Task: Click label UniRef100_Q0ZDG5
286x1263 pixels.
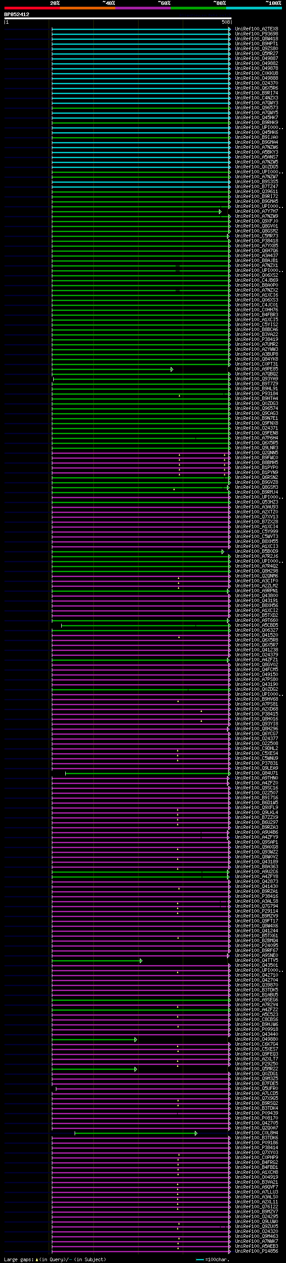Action: coord(256,167)
